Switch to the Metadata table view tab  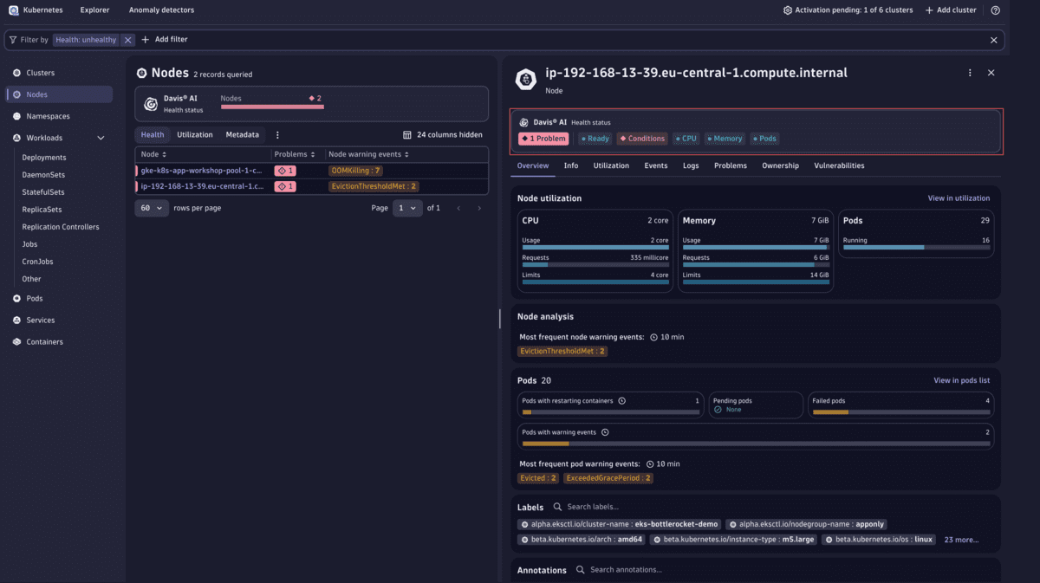click(243, 134)
